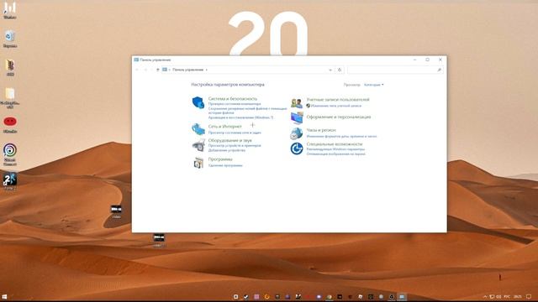The height and width of the screenshot is (302, 538).
Task: Click 'Изменение типа учетной записи' link
Action: 336,106
